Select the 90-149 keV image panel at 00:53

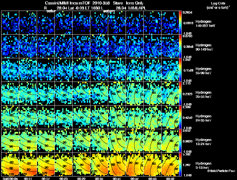pyautogui.click(x=152, y=46)
